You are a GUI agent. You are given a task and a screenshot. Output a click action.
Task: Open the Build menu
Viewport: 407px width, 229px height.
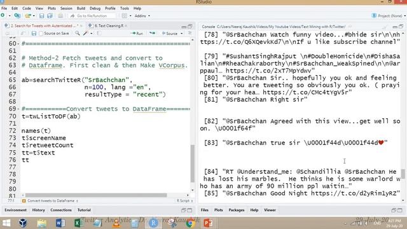tap(81, 8)
